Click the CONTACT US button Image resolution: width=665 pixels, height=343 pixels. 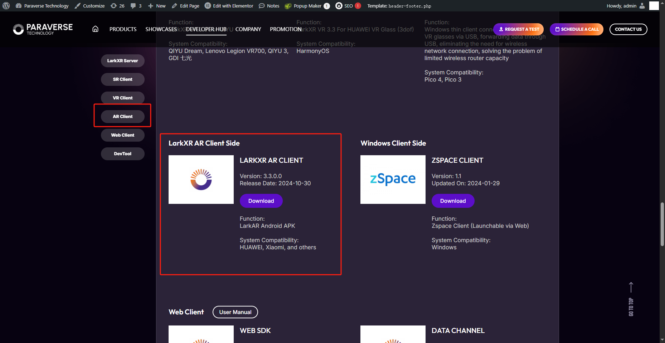point(628,29)
